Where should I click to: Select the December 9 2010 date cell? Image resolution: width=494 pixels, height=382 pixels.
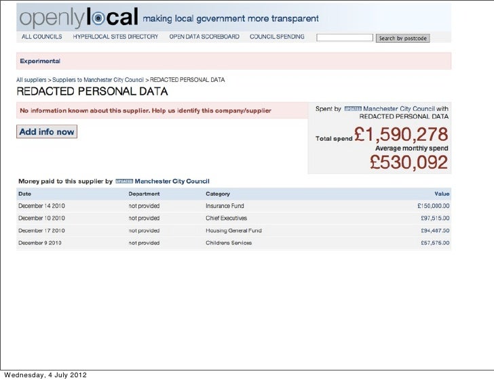[39, 243]
